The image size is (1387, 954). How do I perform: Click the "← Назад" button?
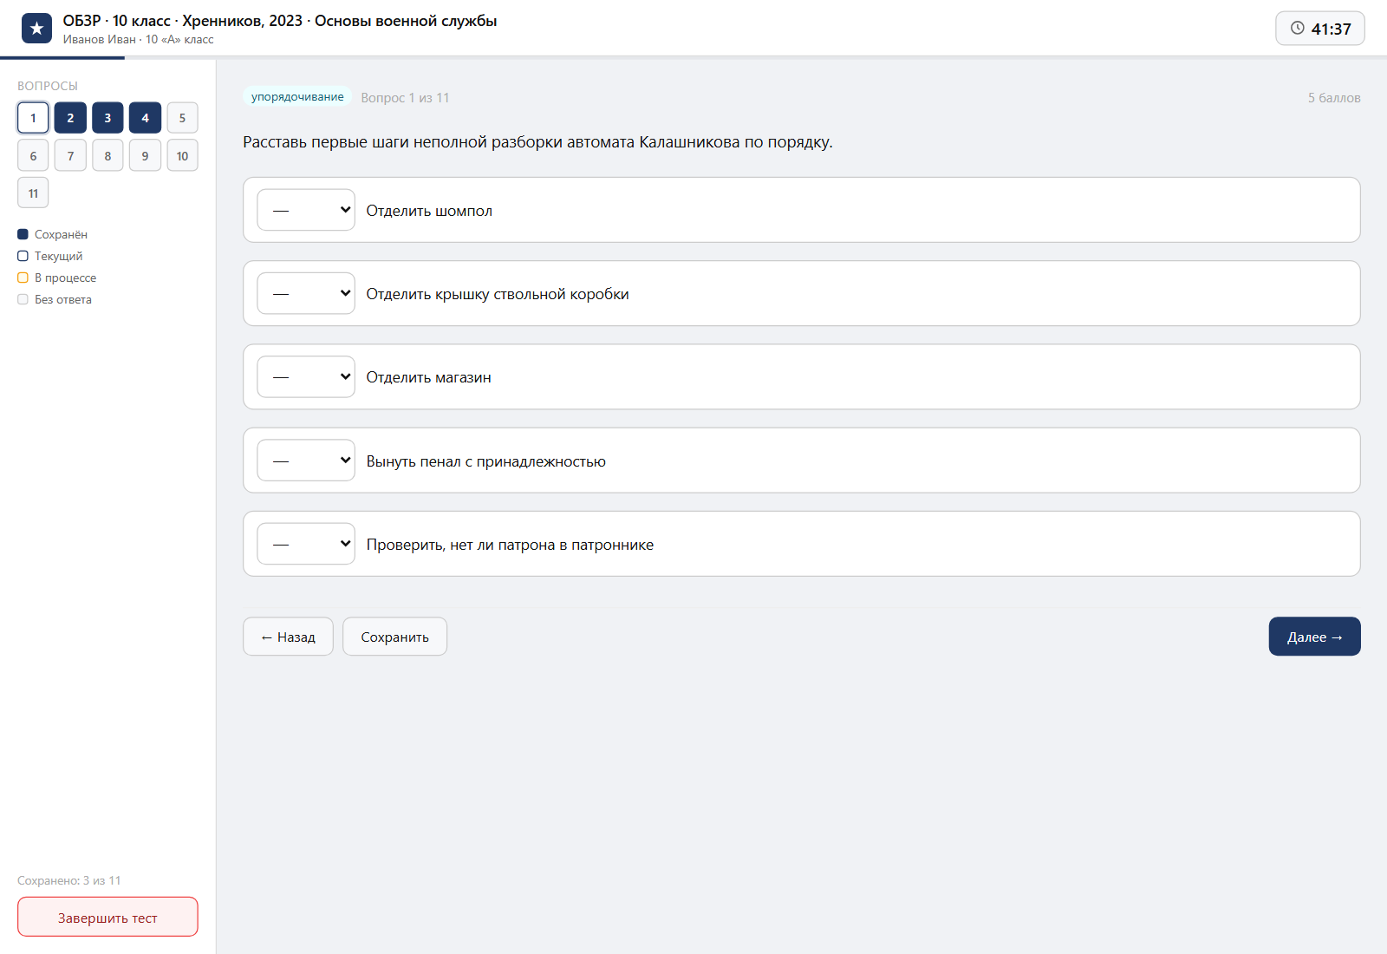point(288,637)
